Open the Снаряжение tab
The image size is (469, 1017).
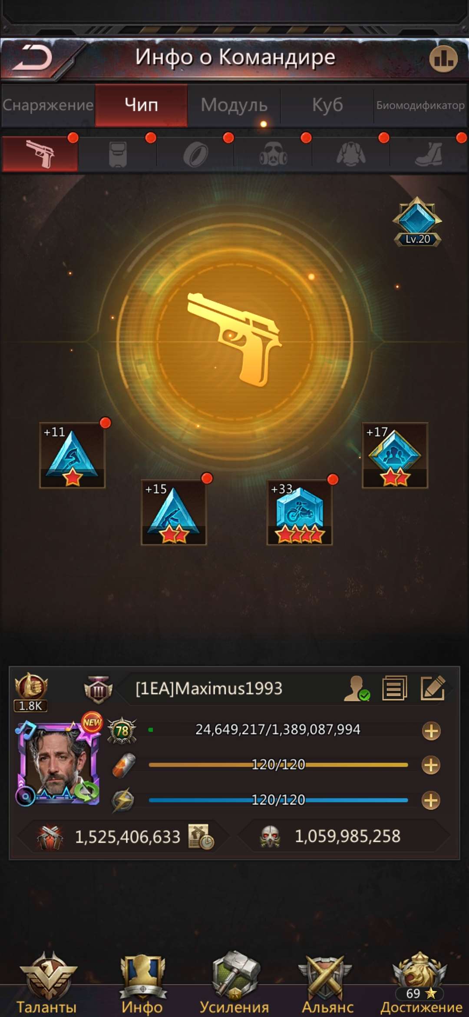point(48,105)
